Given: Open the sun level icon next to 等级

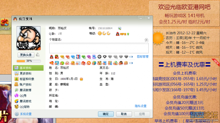Looking at the screenshot, I should pos(100,33).
